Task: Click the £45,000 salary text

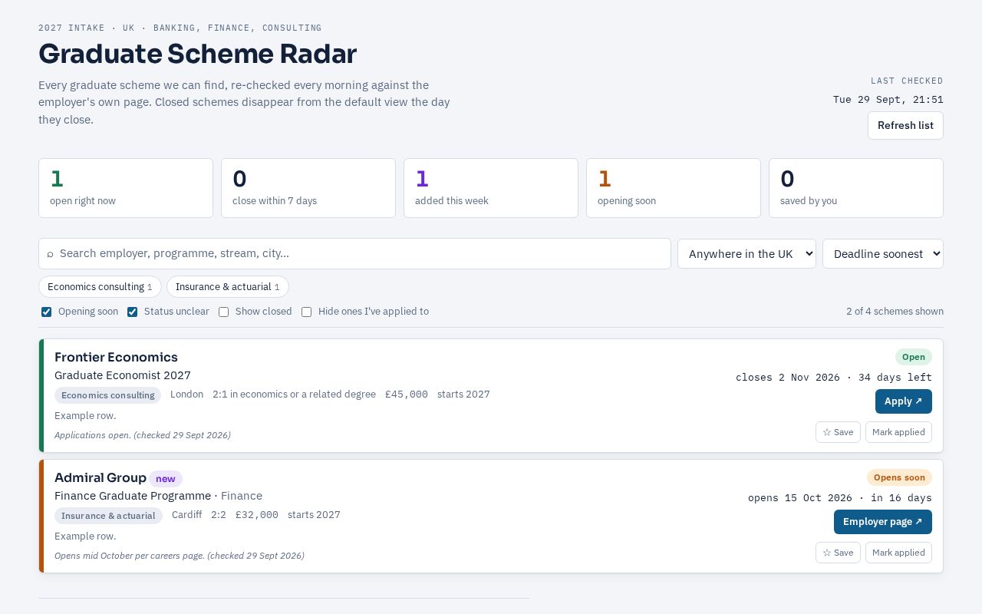Action: click(407, 394)
